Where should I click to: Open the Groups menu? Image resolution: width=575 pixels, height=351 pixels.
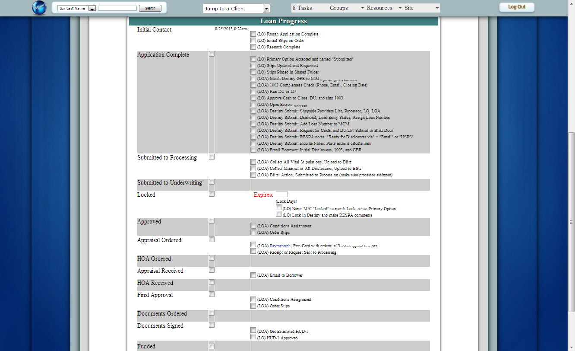339,8
